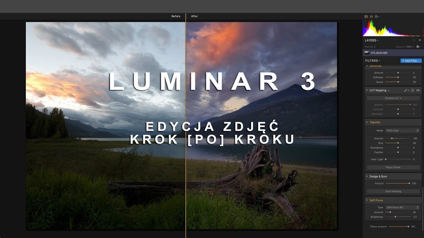The height and width of the screenshot is (238, 424).
Task: Add a new layer with plus icon
Action: pos(420,40)
